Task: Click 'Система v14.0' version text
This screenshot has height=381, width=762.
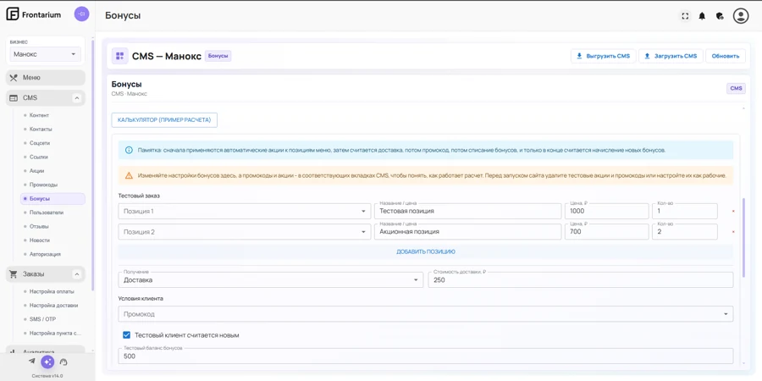Action: 47,376
